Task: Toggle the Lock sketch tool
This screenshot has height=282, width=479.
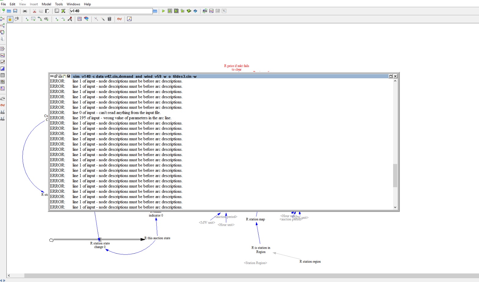Action: pyautogui.click(x=10, y=19)
